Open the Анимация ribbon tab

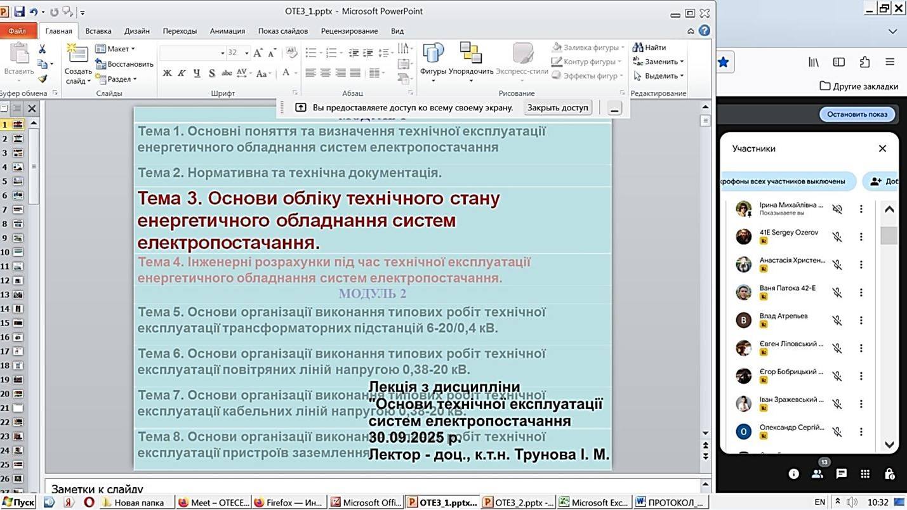[x=227, y=30]
